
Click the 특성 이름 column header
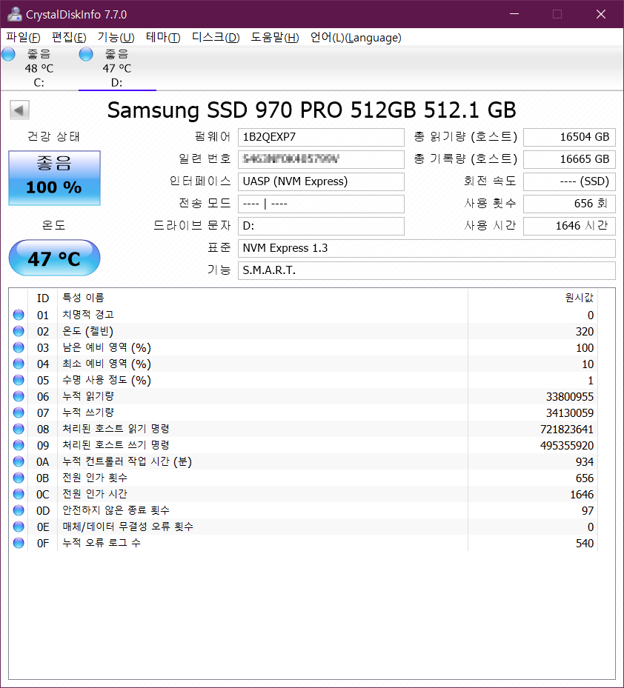pyautogui.click(x=262, y=298)
